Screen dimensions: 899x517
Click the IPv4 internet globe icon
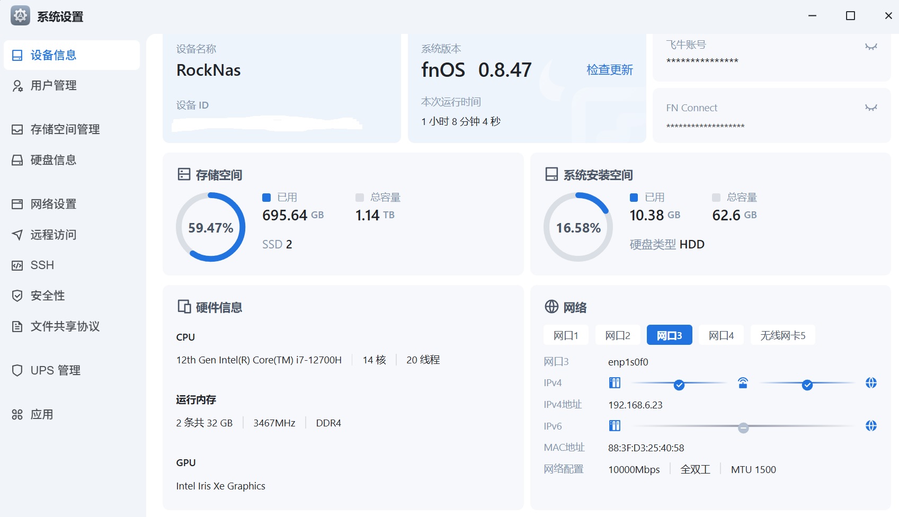click(871, 383)
